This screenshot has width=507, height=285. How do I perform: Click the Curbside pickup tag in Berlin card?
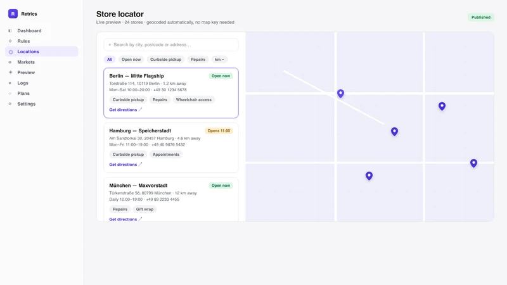click(128, 100)
